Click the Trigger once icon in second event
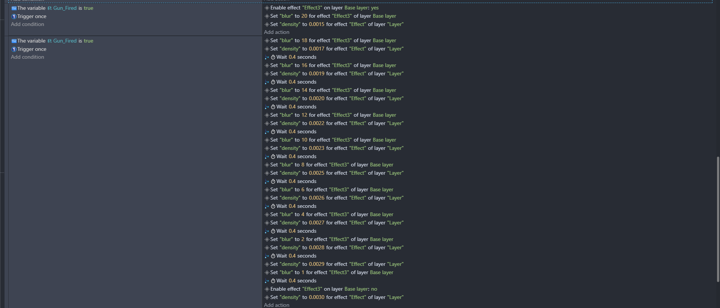This screenshot has height=308, width=720. (x=14, y=49)
